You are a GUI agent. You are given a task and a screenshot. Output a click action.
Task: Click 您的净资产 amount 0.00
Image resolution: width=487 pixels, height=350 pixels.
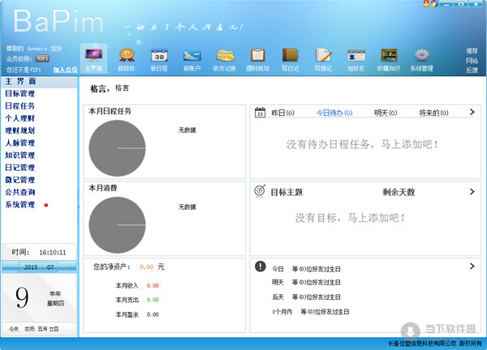click(147, 267)
